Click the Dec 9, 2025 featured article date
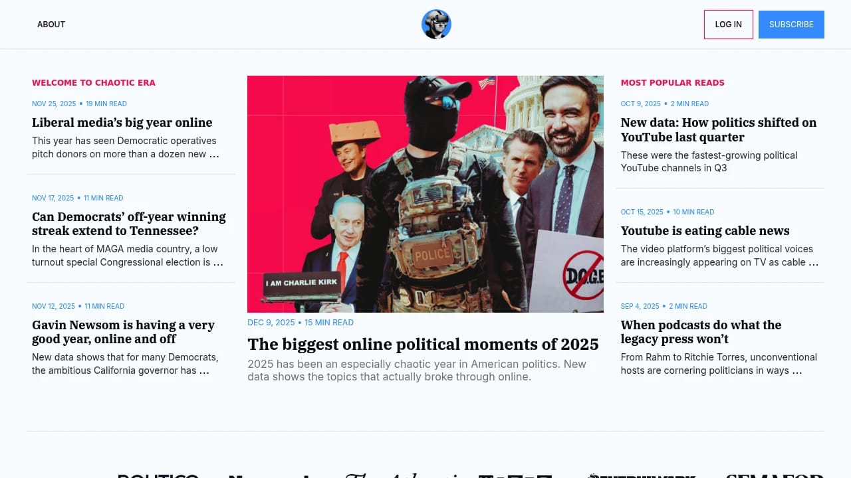 pyautogui.click(x=271, y=323)
